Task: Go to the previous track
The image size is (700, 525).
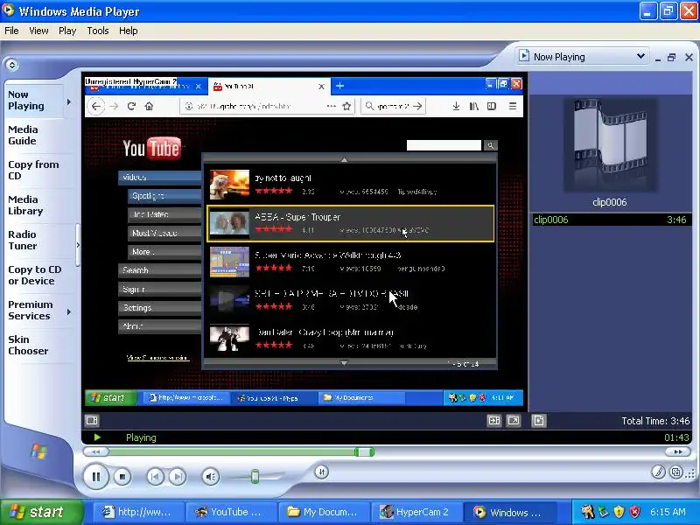Action: coord(155,477)
